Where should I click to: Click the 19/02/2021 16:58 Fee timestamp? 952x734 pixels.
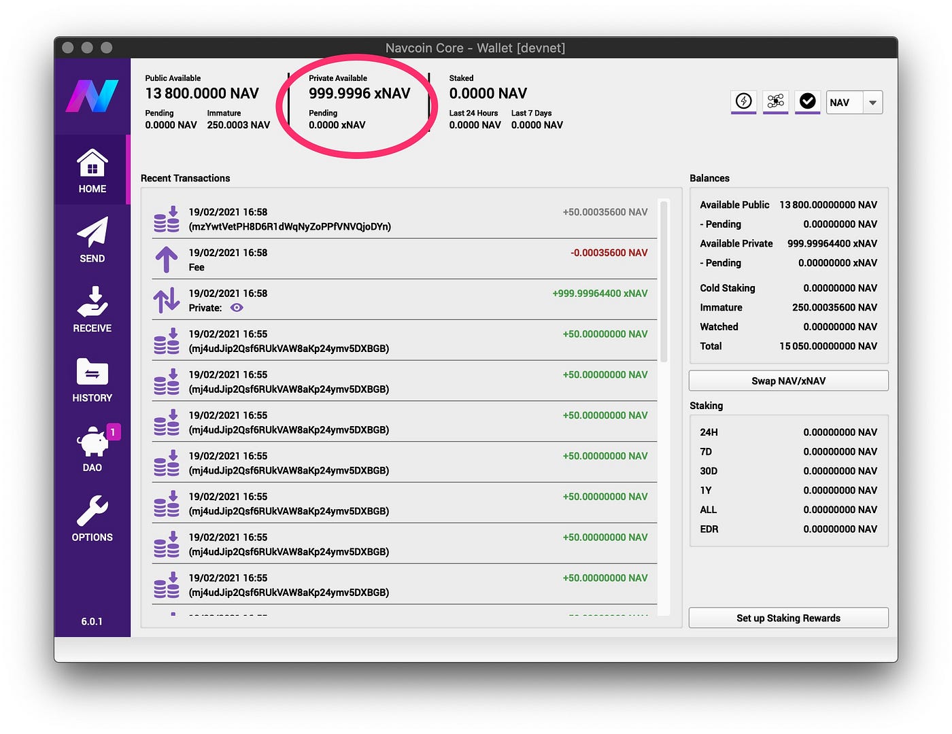[228, 253]
